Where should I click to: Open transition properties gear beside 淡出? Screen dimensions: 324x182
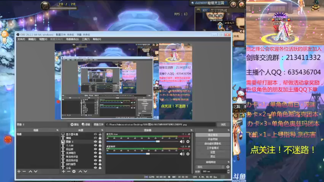[x=228, y=167]
